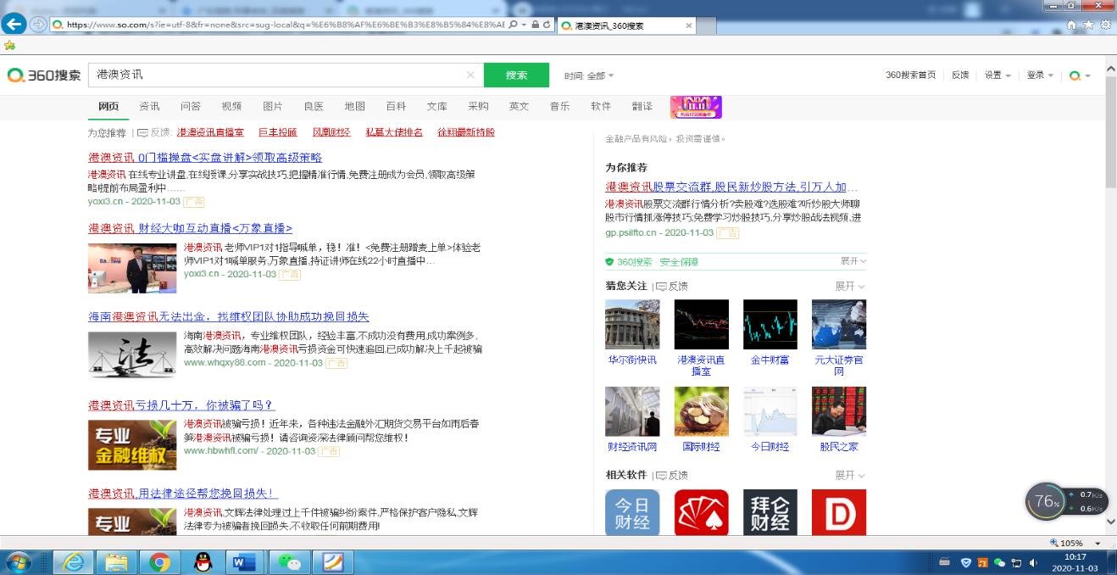Open Google Chrome from the taskbar
This screenshot has width=1117, height=575.
159,562
